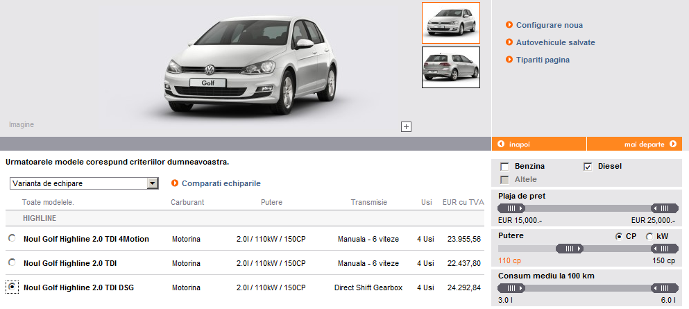Click the price 22.437,80
The image size is (689, 309).
tap(464, 263)
